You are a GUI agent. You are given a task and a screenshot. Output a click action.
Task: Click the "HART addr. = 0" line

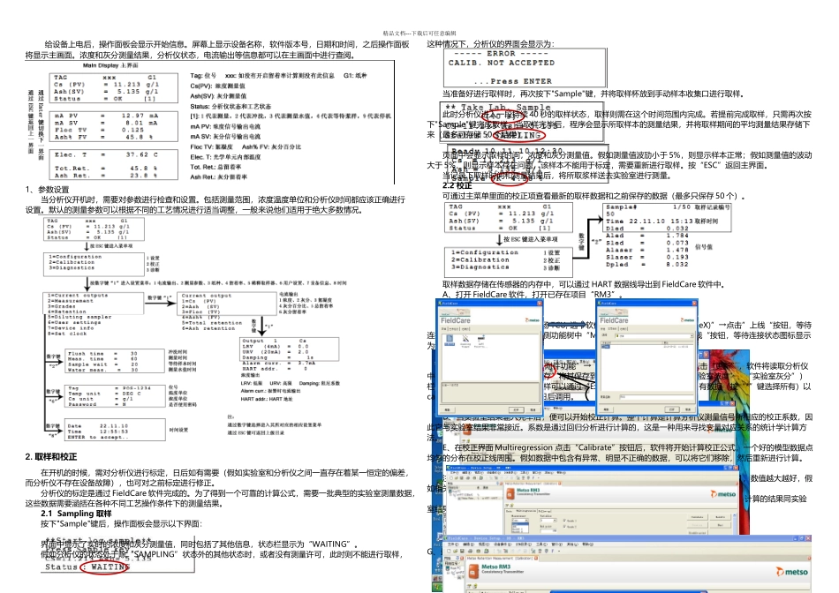(275, 369)
